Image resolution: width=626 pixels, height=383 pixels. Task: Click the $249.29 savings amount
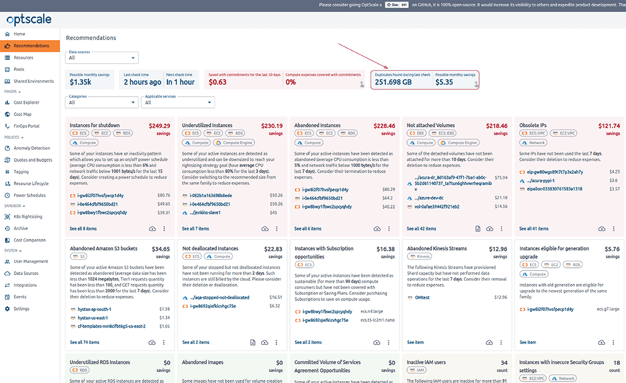160,126
